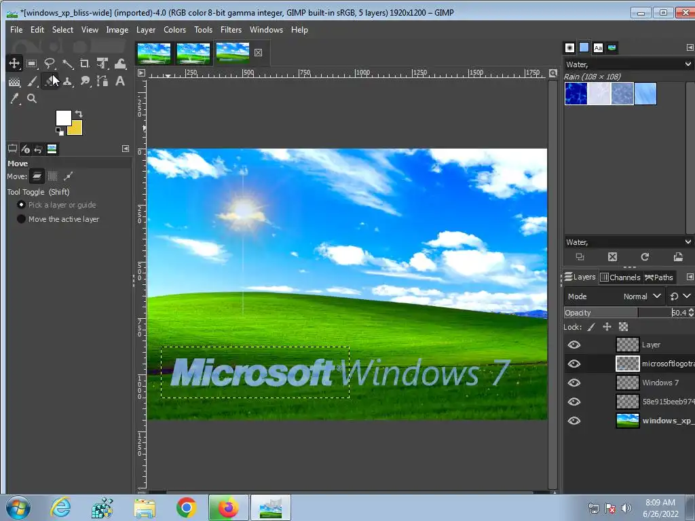Open the legacy layer mode switch dropdown
The width and height of the screenshot is (695, 521).
(x=680, y=296)
